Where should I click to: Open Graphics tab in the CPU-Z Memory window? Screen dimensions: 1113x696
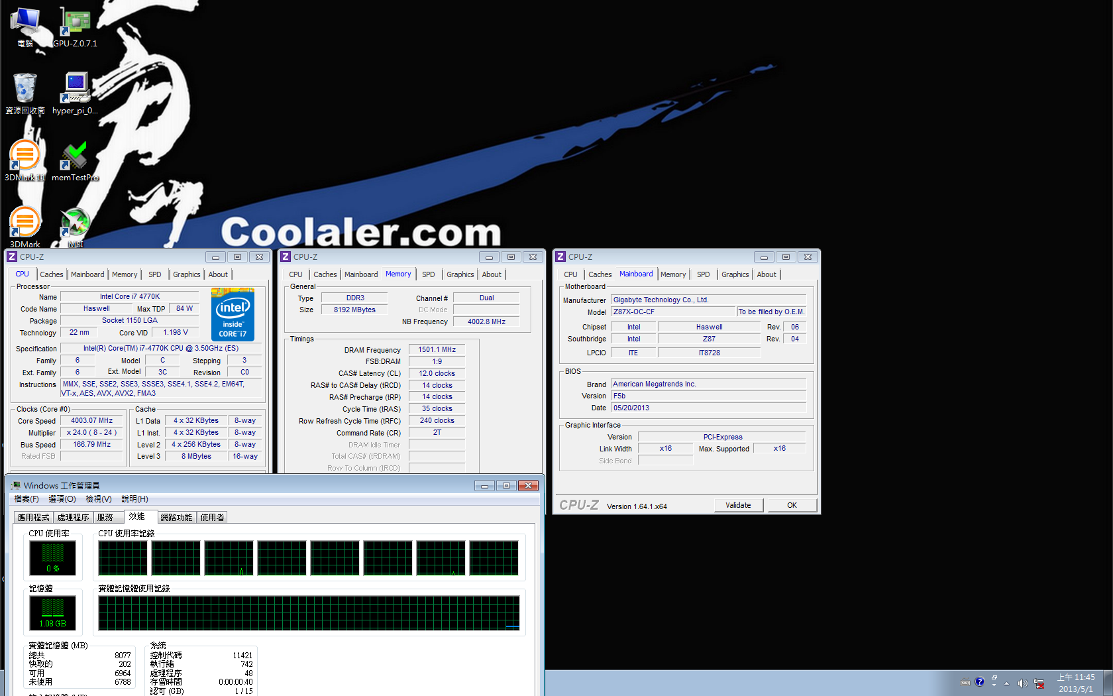click(460, 274)
